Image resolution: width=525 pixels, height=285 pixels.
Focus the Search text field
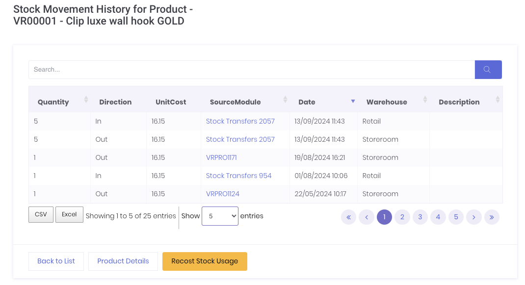click(251, 70)
